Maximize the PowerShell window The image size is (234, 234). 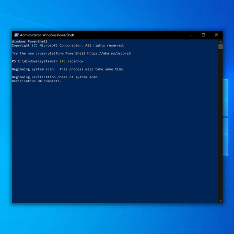(x=203, y=35)
